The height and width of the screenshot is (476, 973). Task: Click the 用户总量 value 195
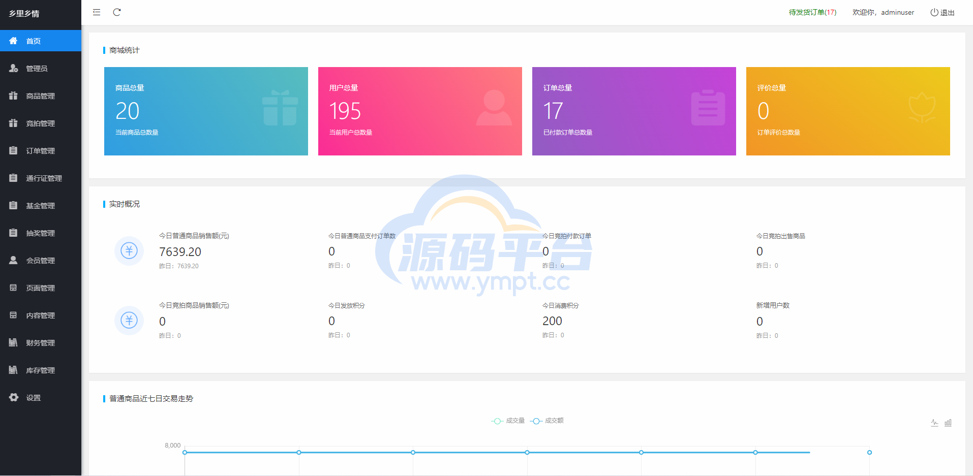point(345,111)
